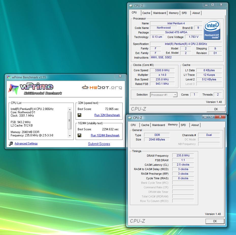Viewport: 236px width, 235px height.
Task: Click the Revision D1 field
Action: 215,53
